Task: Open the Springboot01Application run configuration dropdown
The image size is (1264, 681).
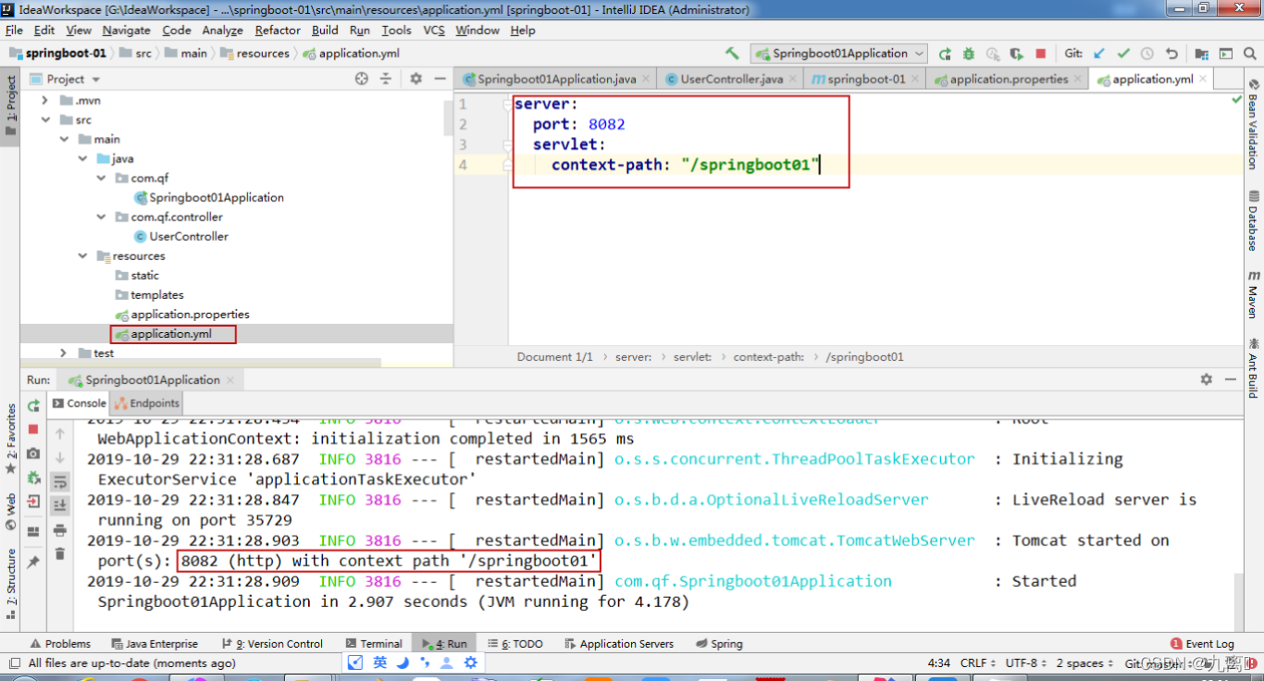Action: pos(839,54)
